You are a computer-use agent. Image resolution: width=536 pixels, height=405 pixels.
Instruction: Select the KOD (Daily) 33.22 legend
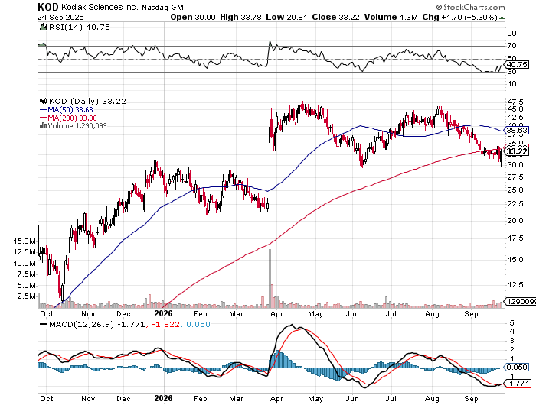point(87,101)
